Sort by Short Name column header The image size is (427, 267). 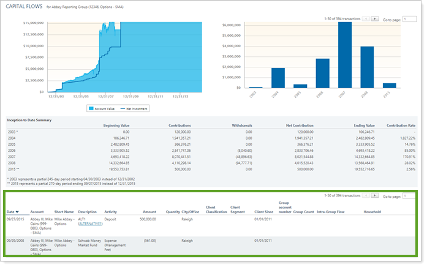(64, 212)
